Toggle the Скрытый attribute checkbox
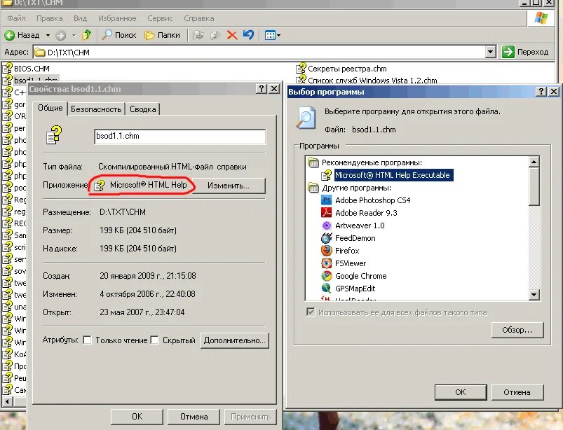Screen dimensions: 563x430 (154, 340)
